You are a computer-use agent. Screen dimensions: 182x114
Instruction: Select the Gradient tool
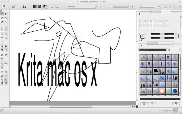[2, 59]
